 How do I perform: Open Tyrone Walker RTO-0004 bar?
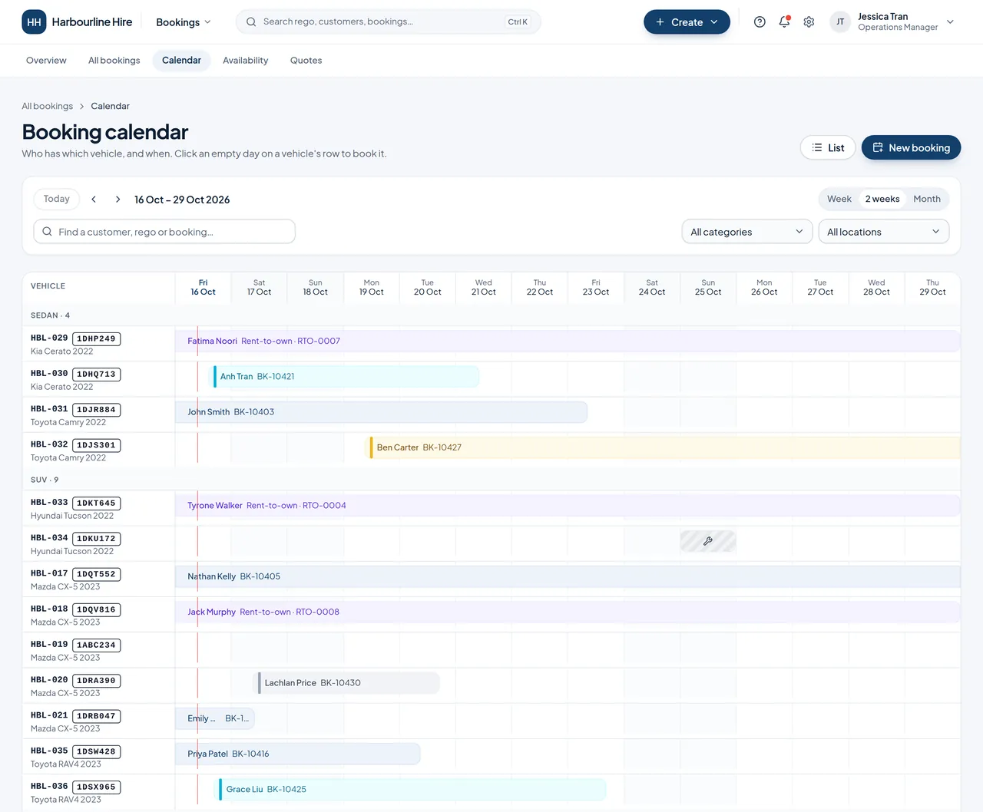[x=568, y=506]
